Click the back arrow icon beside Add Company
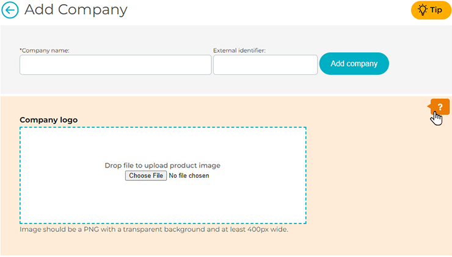This screenshot has width=452, height=257. pyautogui.click(x=10, y=10)
